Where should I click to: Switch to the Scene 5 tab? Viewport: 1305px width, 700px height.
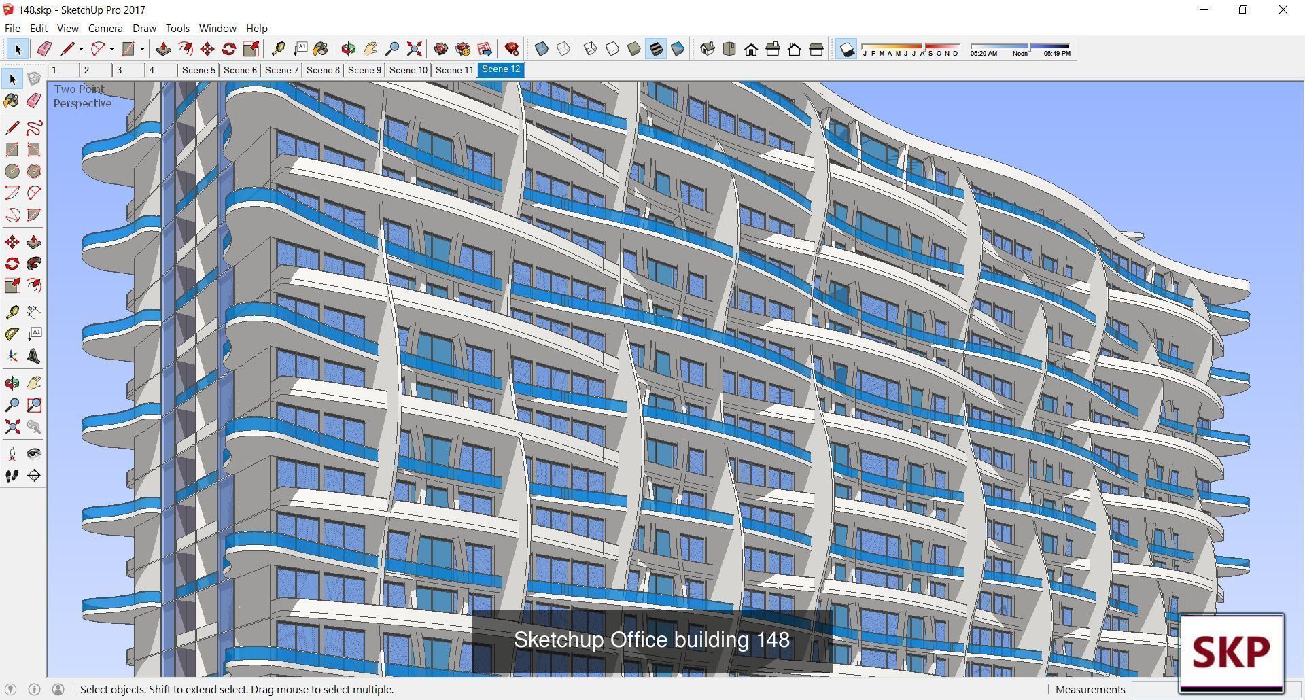(x=198, y=70)
